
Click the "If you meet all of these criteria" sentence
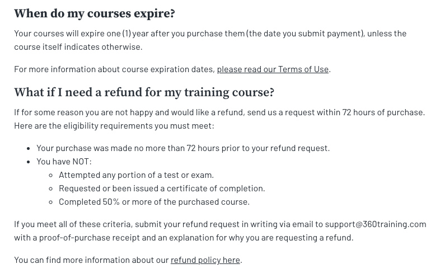pyautogui.click(x=73, y=224)
